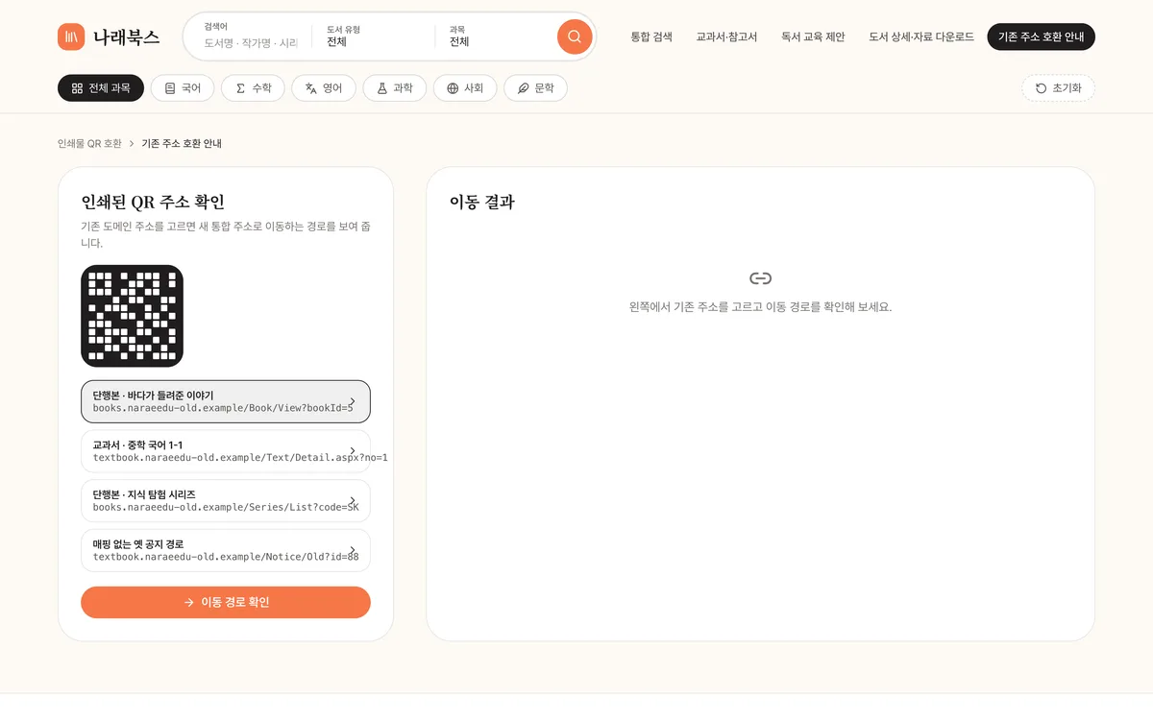Open 독서 교육 제안 menu
The width and height of the screenshot is (1153, 720).
[x=813, y=36]
